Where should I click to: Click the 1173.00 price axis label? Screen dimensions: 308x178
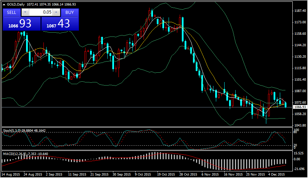pyautogui.click(x=300, y=22)
